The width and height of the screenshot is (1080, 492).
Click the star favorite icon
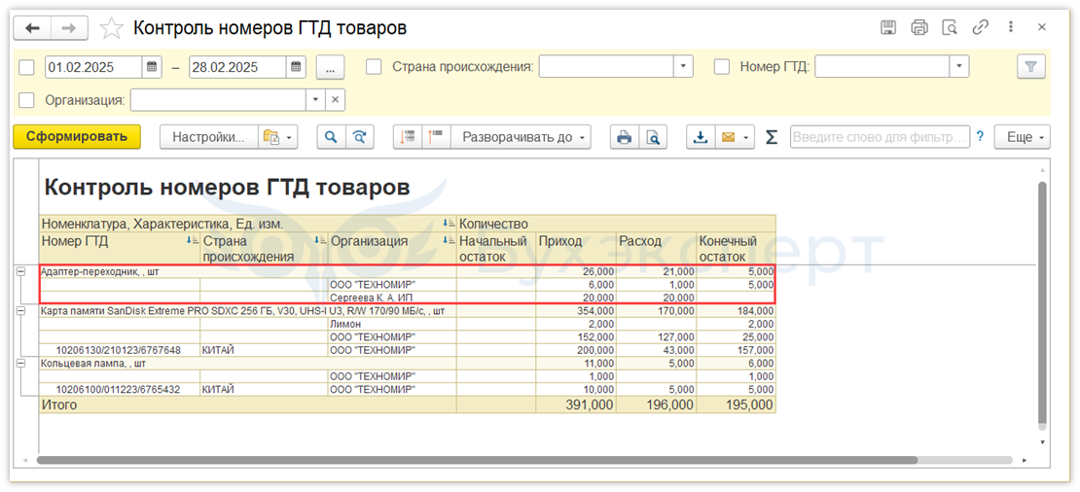(x=113, y=28)
